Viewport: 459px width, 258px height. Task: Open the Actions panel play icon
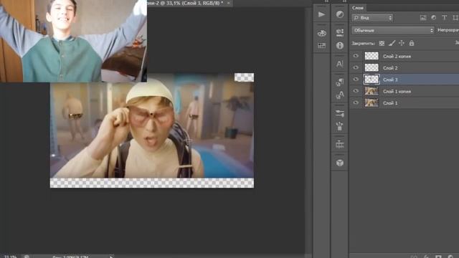click(321, 14)
